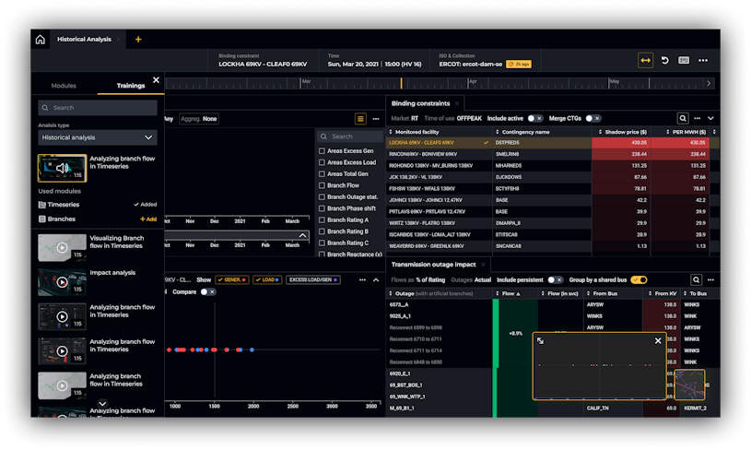Search in Transmission outage impact panel
The image size is (751, 450).
pyautogui.click(x=696, y=279)
